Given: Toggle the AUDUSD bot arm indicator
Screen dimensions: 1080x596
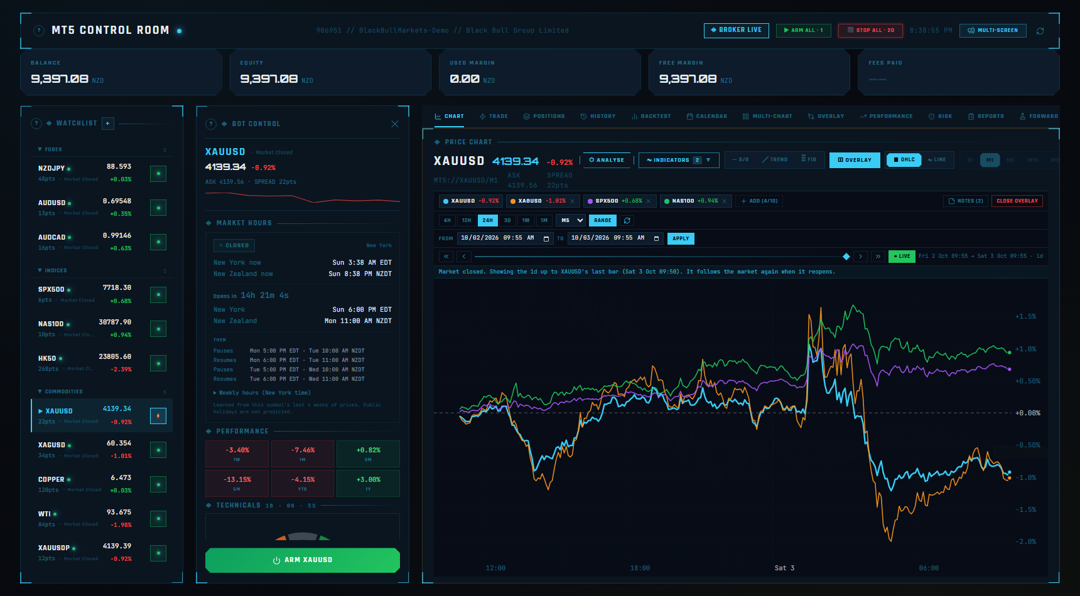Looking at the screenshot, I should (158, 208).
